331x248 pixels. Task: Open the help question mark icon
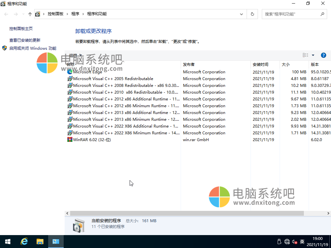click(x=323, y=55)
